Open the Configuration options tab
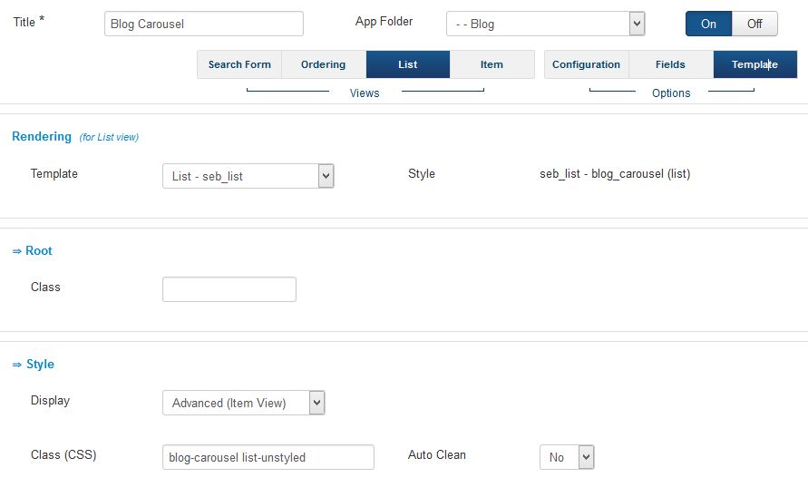 click(x=586, y=64)
